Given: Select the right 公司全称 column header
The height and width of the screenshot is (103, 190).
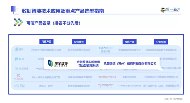Looking at the screenshot, I should [x=161, y=42].
